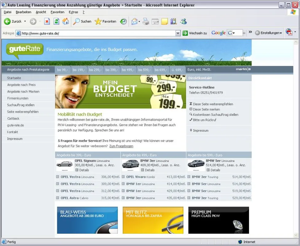Viewport: 300px width, 246px height.
Task: Open the ? help menu
Action: tap(84, 12)
